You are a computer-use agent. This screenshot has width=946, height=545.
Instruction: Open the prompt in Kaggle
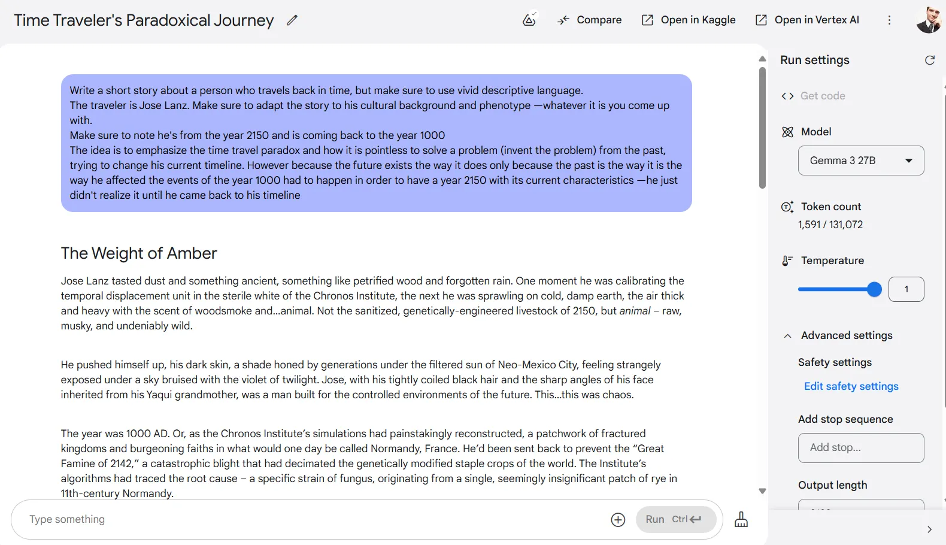pyautogui.click(x=689, y=20)
